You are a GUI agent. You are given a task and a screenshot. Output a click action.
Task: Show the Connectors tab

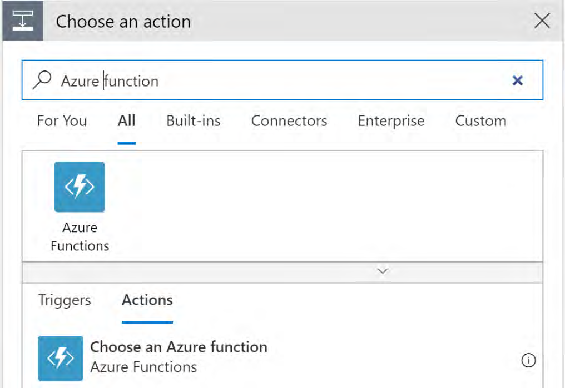point(289,121)
